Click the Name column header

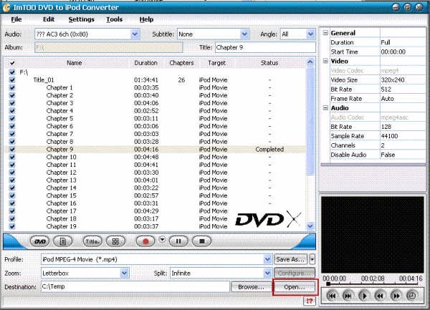(75, 63)
